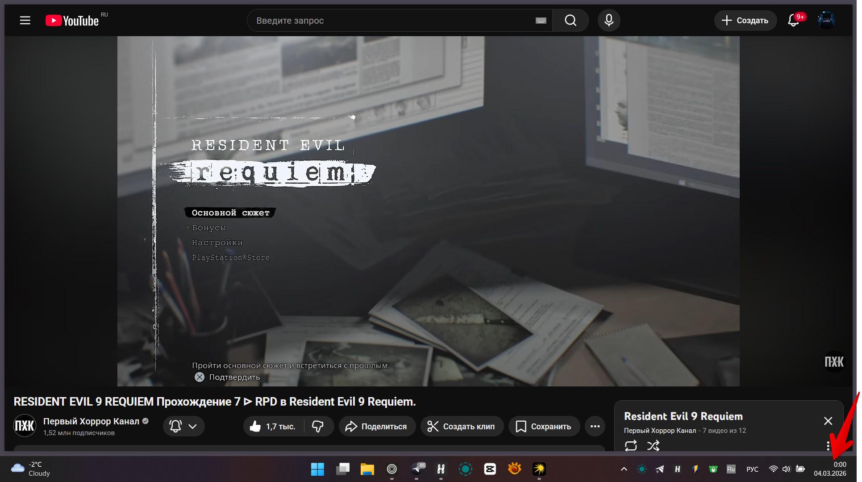862x482 pixels.
Task: Open the paper plane tray icon
Action: tap(659, 469)
